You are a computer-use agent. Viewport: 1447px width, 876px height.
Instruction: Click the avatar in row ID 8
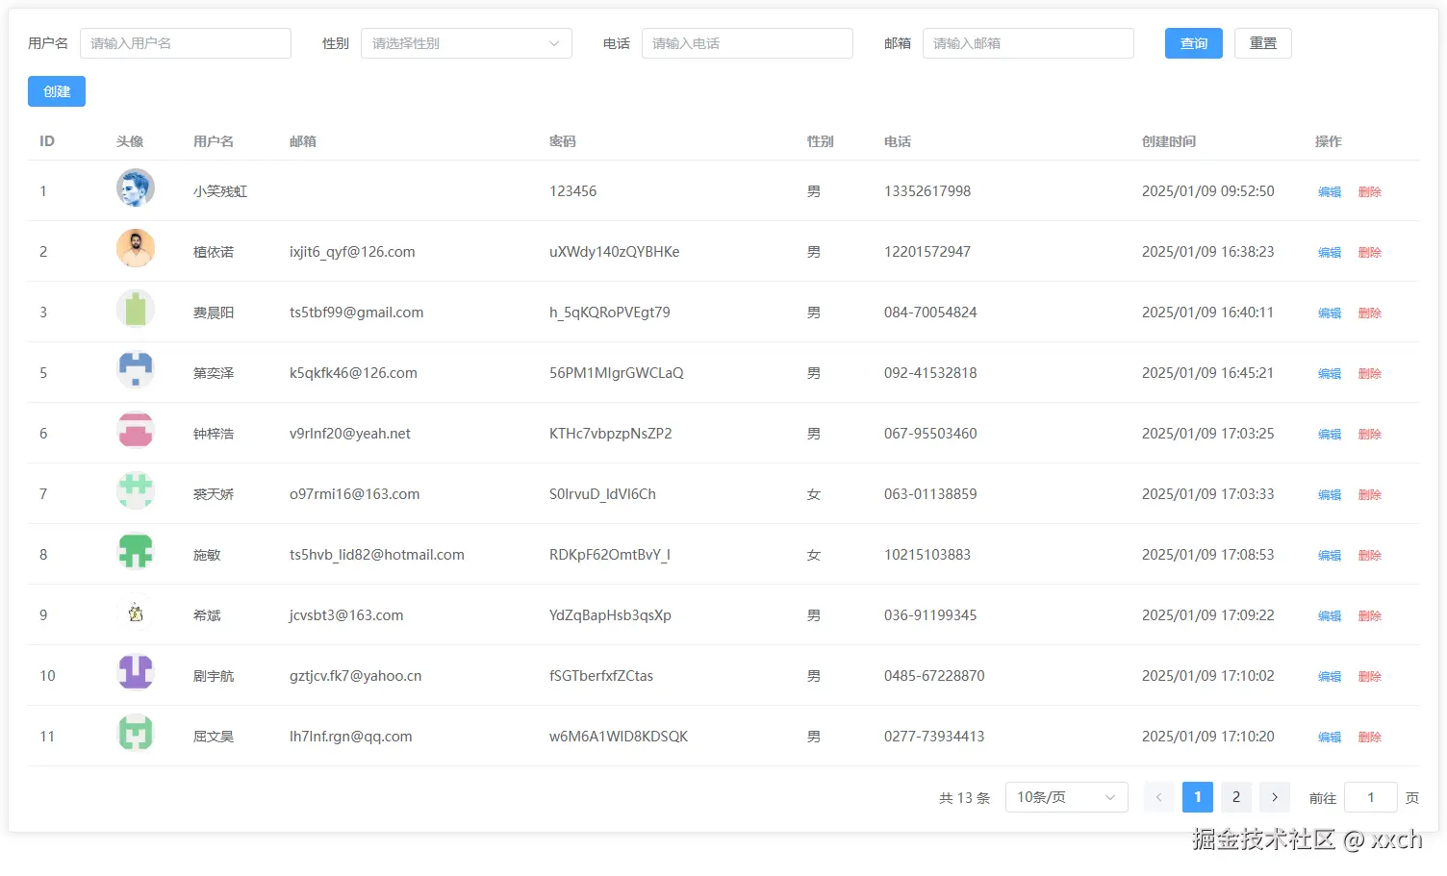(136, 552)
